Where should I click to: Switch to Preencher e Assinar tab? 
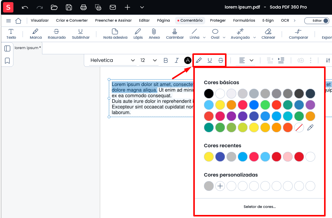(x=113, y=20)
